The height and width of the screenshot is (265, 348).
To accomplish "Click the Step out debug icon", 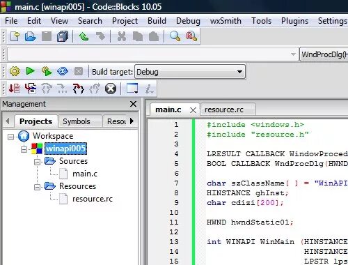I will click(95, 89).
